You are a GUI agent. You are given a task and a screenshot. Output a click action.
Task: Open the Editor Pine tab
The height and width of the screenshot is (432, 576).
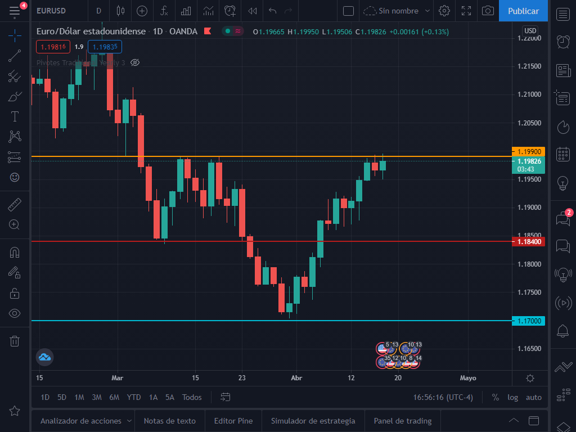(x=233, y=421)
